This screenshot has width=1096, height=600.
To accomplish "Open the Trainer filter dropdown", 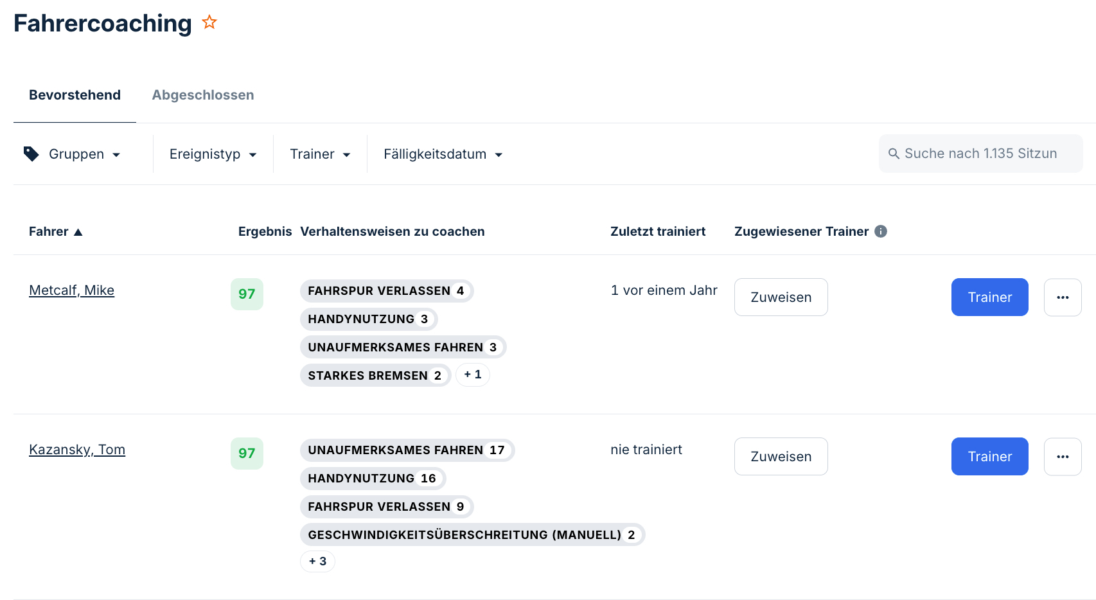I will 320,154.
